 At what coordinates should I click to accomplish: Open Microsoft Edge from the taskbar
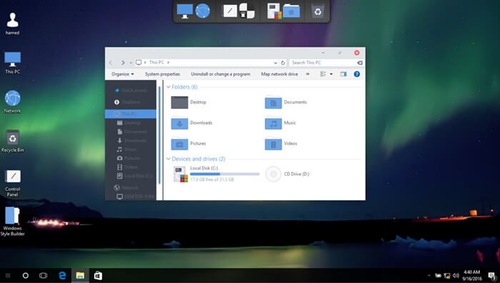(x=62, y=275)
